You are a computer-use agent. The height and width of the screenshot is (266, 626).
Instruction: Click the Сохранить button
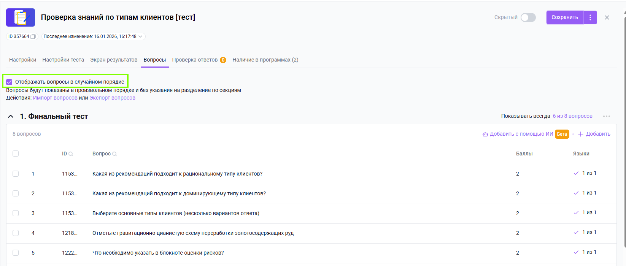pos(565,17)
